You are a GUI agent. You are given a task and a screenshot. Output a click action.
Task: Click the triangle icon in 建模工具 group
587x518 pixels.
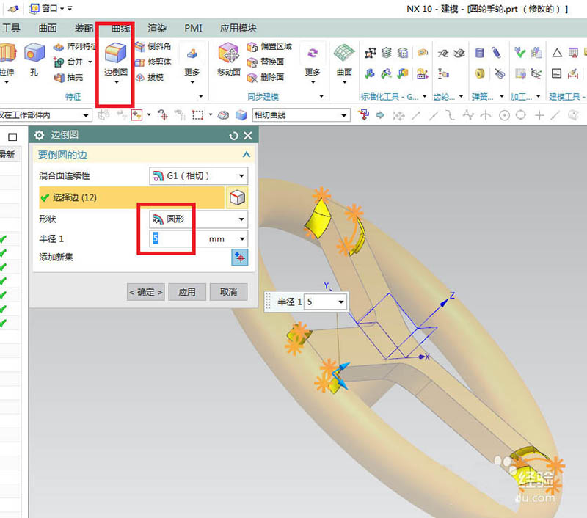point(557,53)
